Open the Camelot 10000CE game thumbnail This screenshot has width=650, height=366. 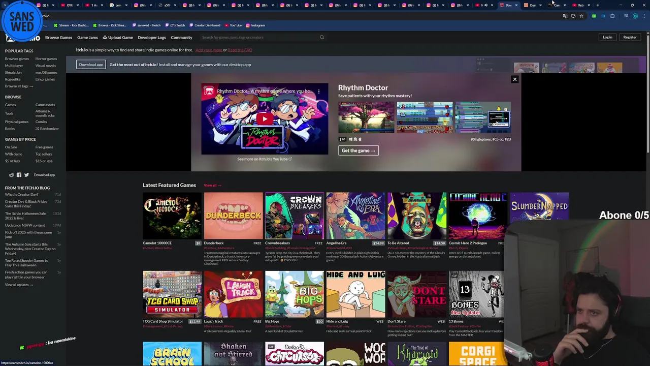point(172,216)
